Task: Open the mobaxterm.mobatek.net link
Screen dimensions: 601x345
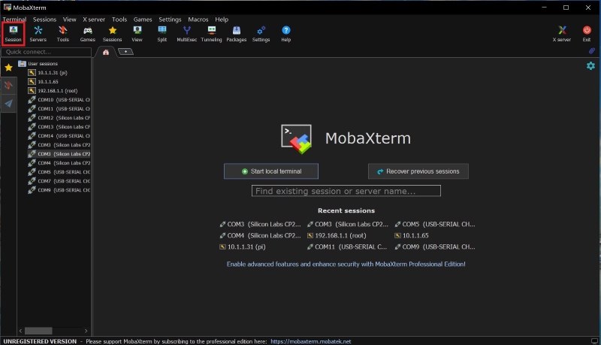Action: (x=310, y=340)
